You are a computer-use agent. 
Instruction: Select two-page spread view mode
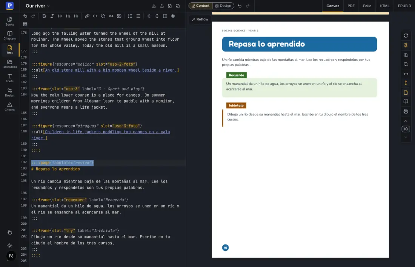pyautogui.click(x=406, y=101)
